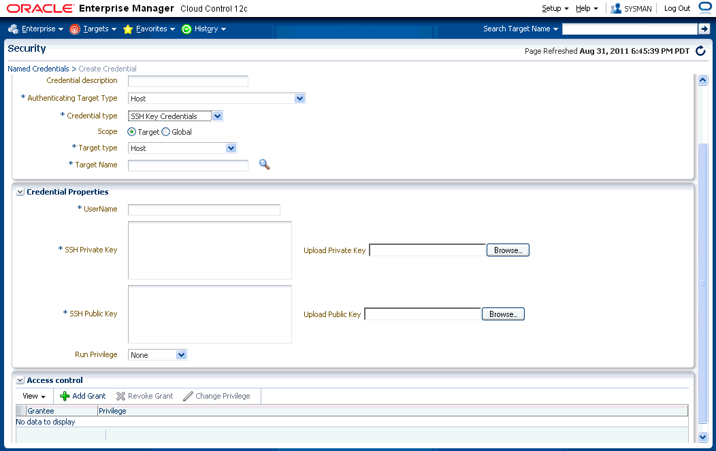Image resolution: width=716 pixels, height=451 pixels.
Task: Click the Oracle ring logo icon
Action: coord(706,7)
